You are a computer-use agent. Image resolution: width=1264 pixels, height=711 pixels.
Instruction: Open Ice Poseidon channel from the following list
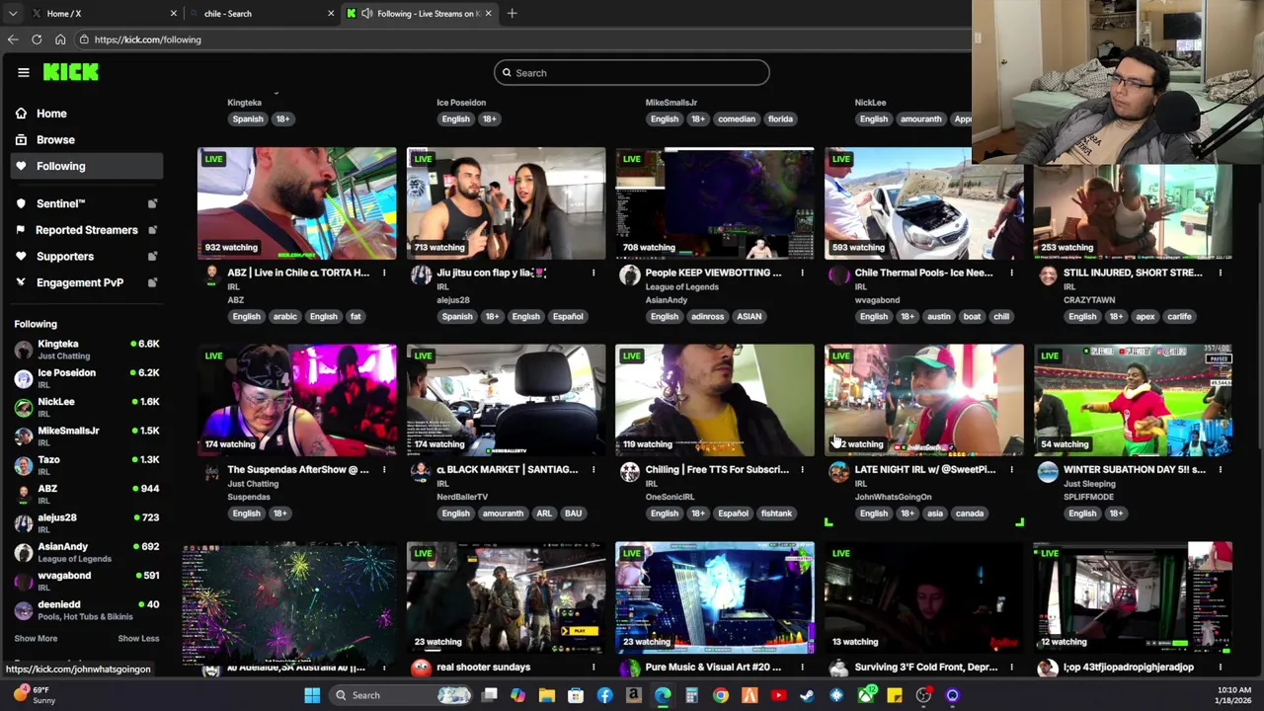[x=87, y=378]
